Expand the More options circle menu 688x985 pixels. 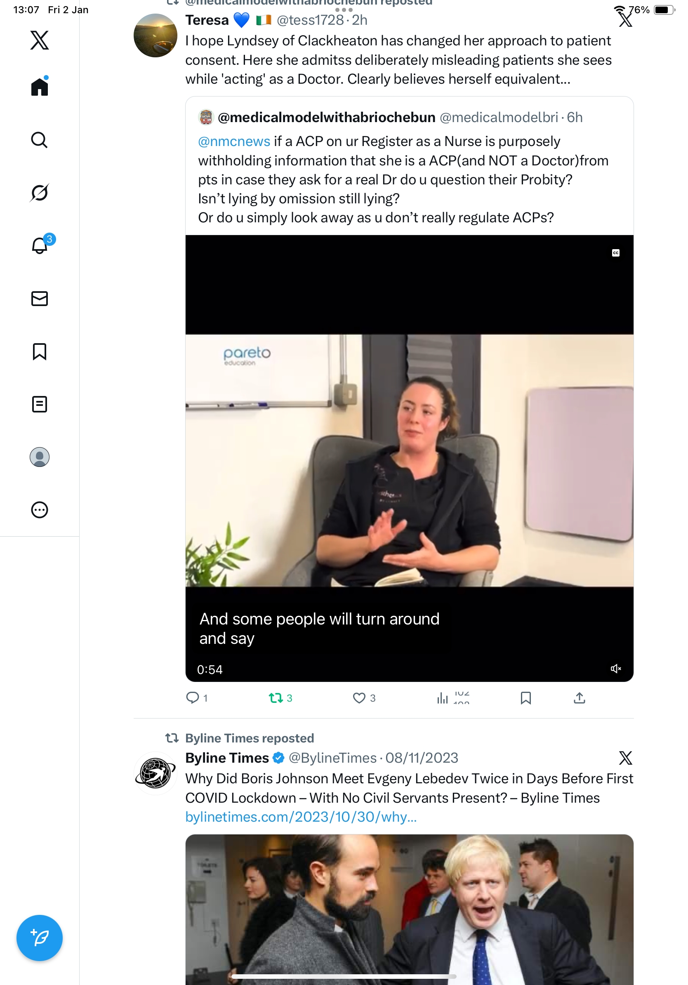click(40, 510)
